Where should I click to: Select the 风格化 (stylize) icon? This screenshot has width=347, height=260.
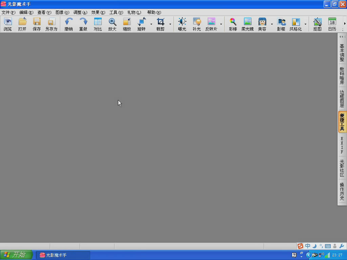pyautogui.click(x=295, y=24)
